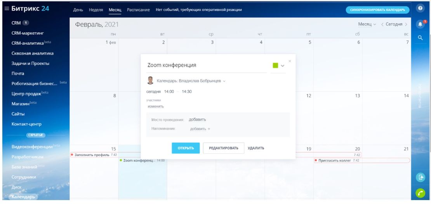Open Контакт-центр in the sidebar
Viewport: 431px width, 204px height.
tap(26, 124)
